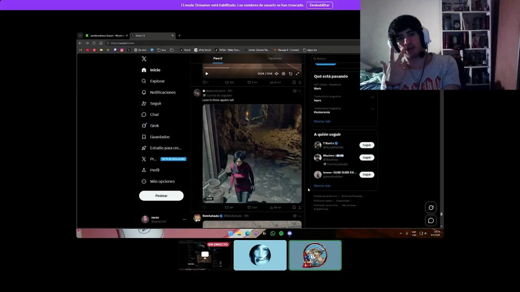Click the Postear button
Image resolution: width=520 pixels, height=292 pixels.
click(161, 196)
